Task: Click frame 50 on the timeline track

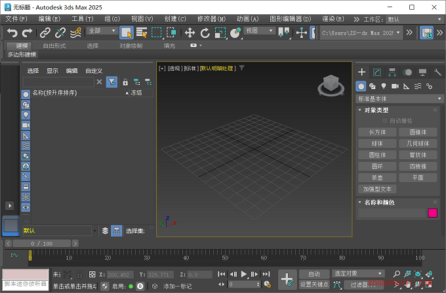Action: pyautogui.click(x=225, y=258)
